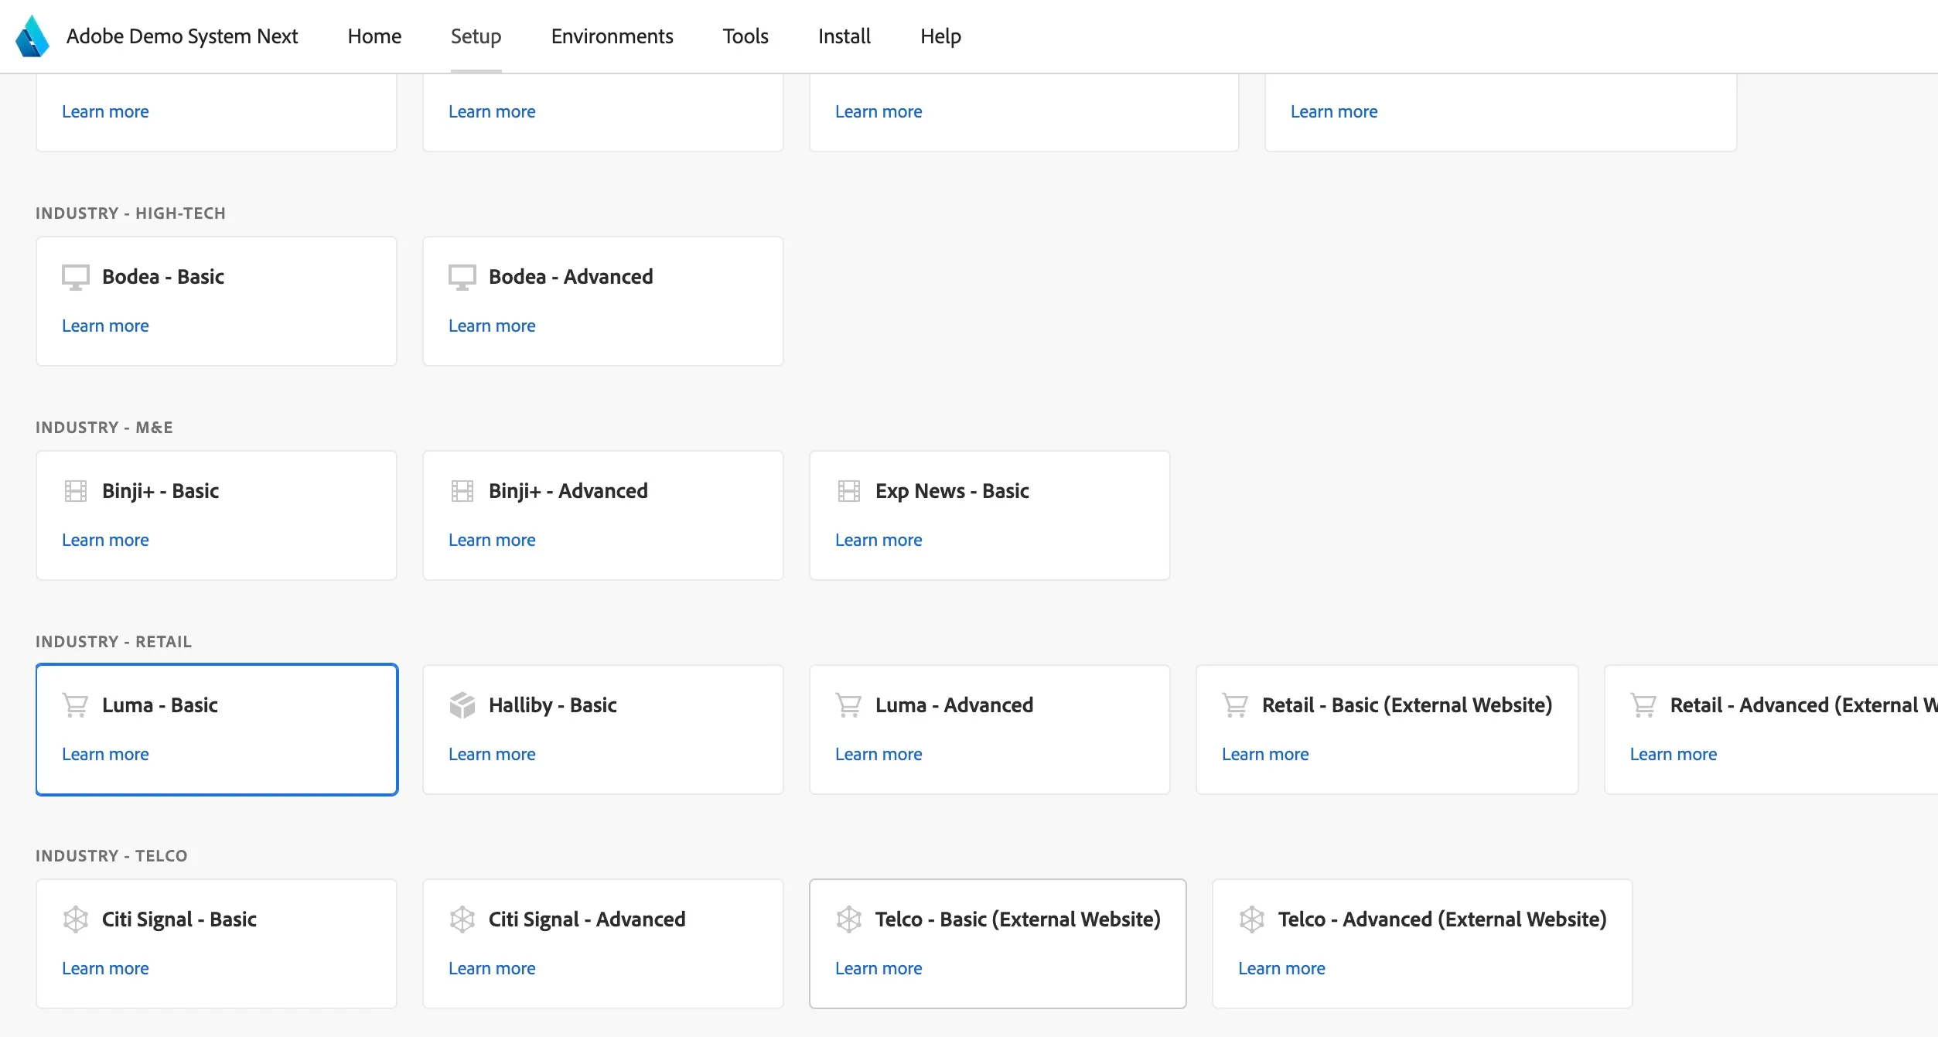This screenshot has width=1938, height=1037.
Task: Open the Home menu item
Action: point(374,36)
